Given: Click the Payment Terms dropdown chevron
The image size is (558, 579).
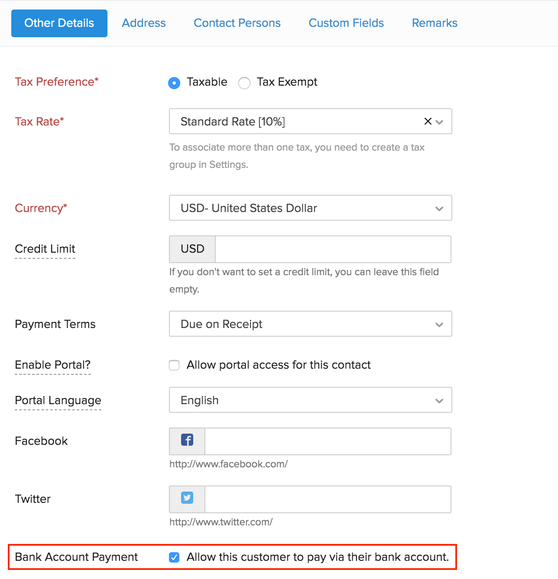Looking at the screenshot, I should tap(439, 324).
